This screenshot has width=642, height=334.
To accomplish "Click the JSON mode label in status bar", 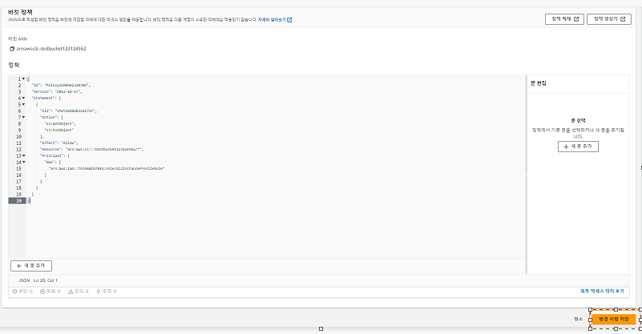I will (x=24, y=280).
